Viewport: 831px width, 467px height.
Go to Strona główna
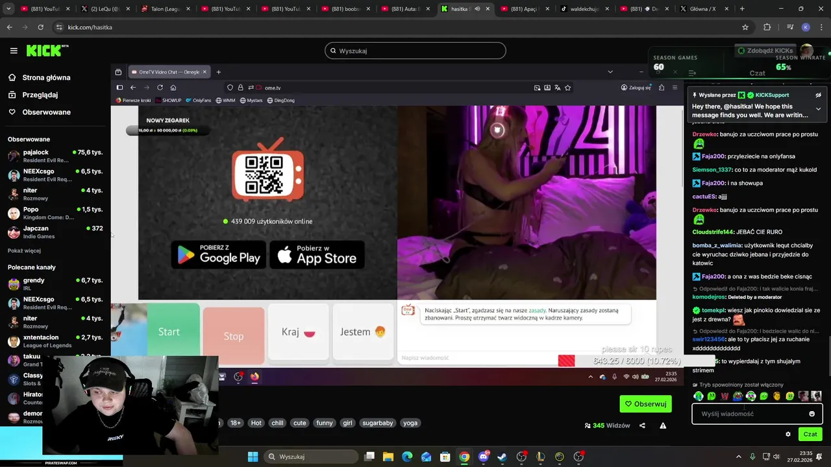pyautogui.click(x=46, y=78)
